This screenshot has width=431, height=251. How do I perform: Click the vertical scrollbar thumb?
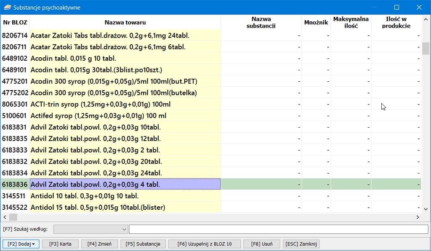tap(426, 48)
